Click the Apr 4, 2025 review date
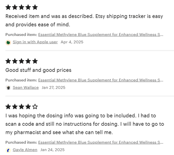Viewport: 174px width, 155px height. pyautogui.click(x=72, y=42)
